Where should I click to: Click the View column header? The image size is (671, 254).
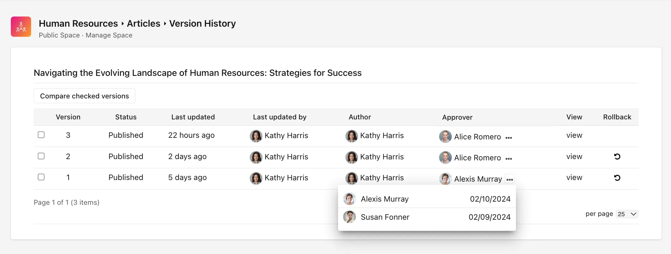574,117
